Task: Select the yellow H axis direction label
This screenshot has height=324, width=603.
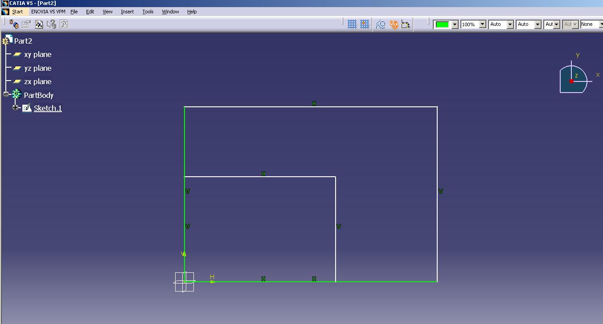Action: [x=212, y=277]
